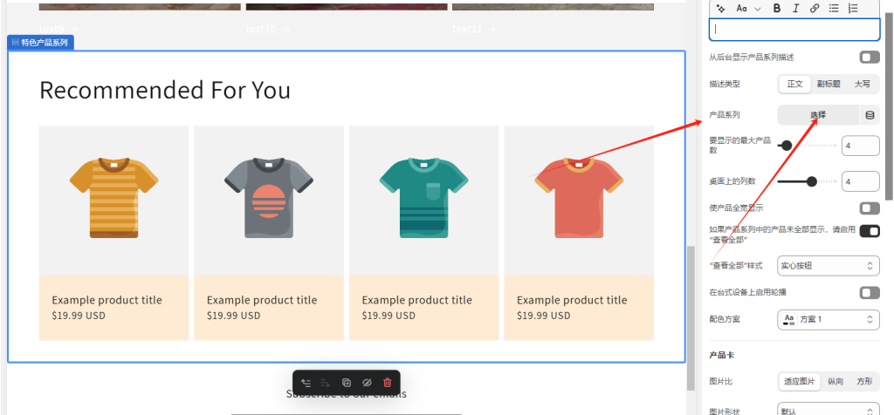This screenshot has width=894, height=415.
Task: Click the 选择 button for 产品系列
Action: click(817, 115)
